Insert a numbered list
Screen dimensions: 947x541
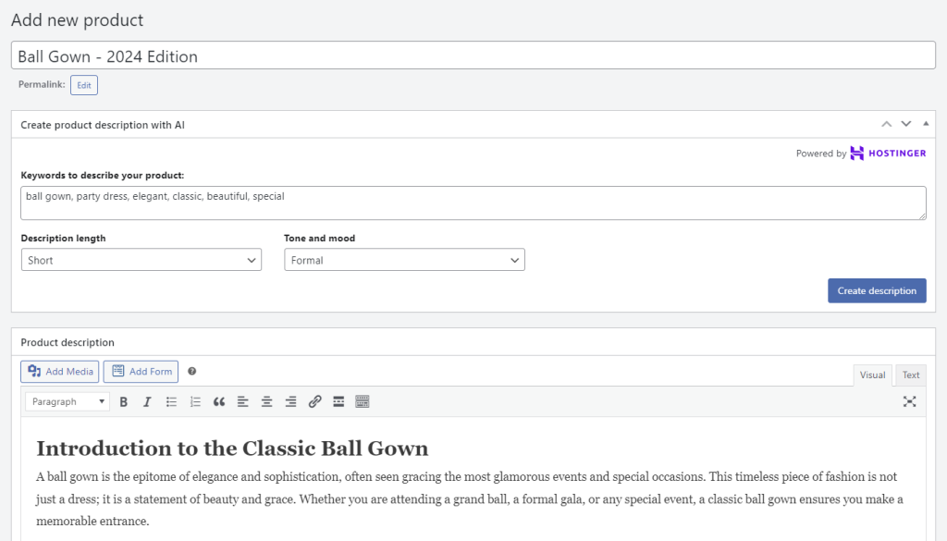pos(194,401)
